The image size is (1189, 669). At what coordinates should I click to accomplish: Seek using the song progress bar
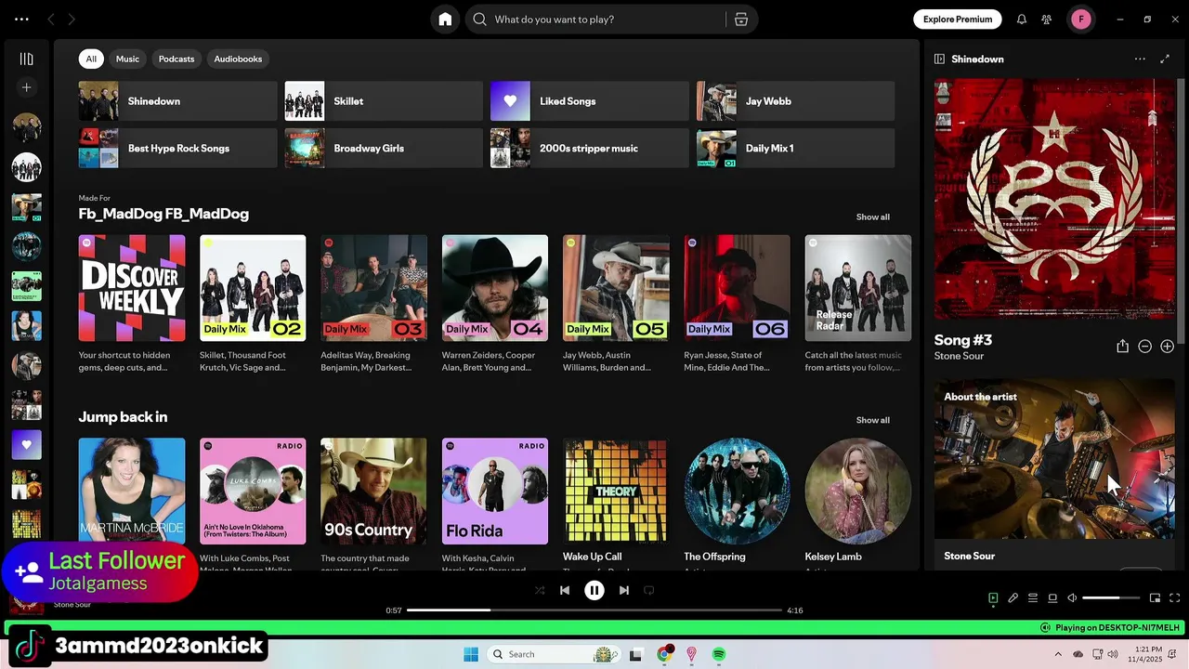(x=594, y=610)
